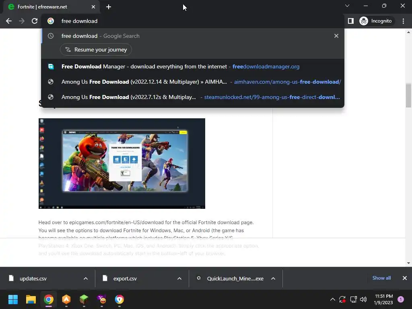
Task: Remove the free download suggestion
Action: click(336, 36)
